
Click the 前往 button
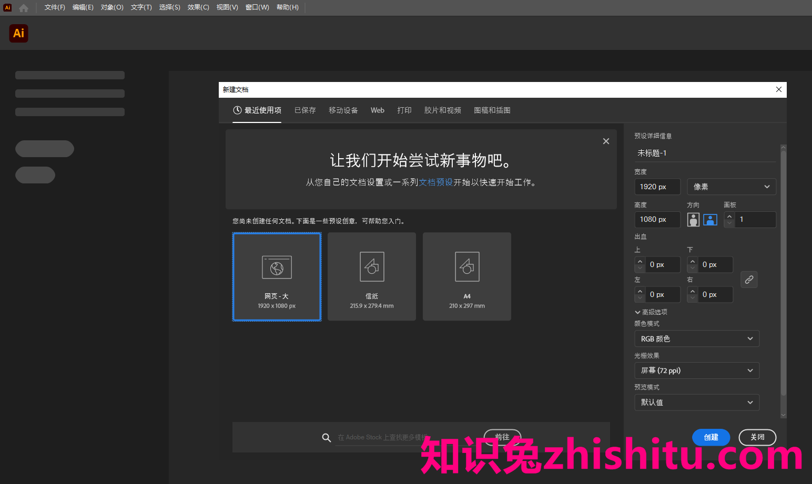coord(502,437)
